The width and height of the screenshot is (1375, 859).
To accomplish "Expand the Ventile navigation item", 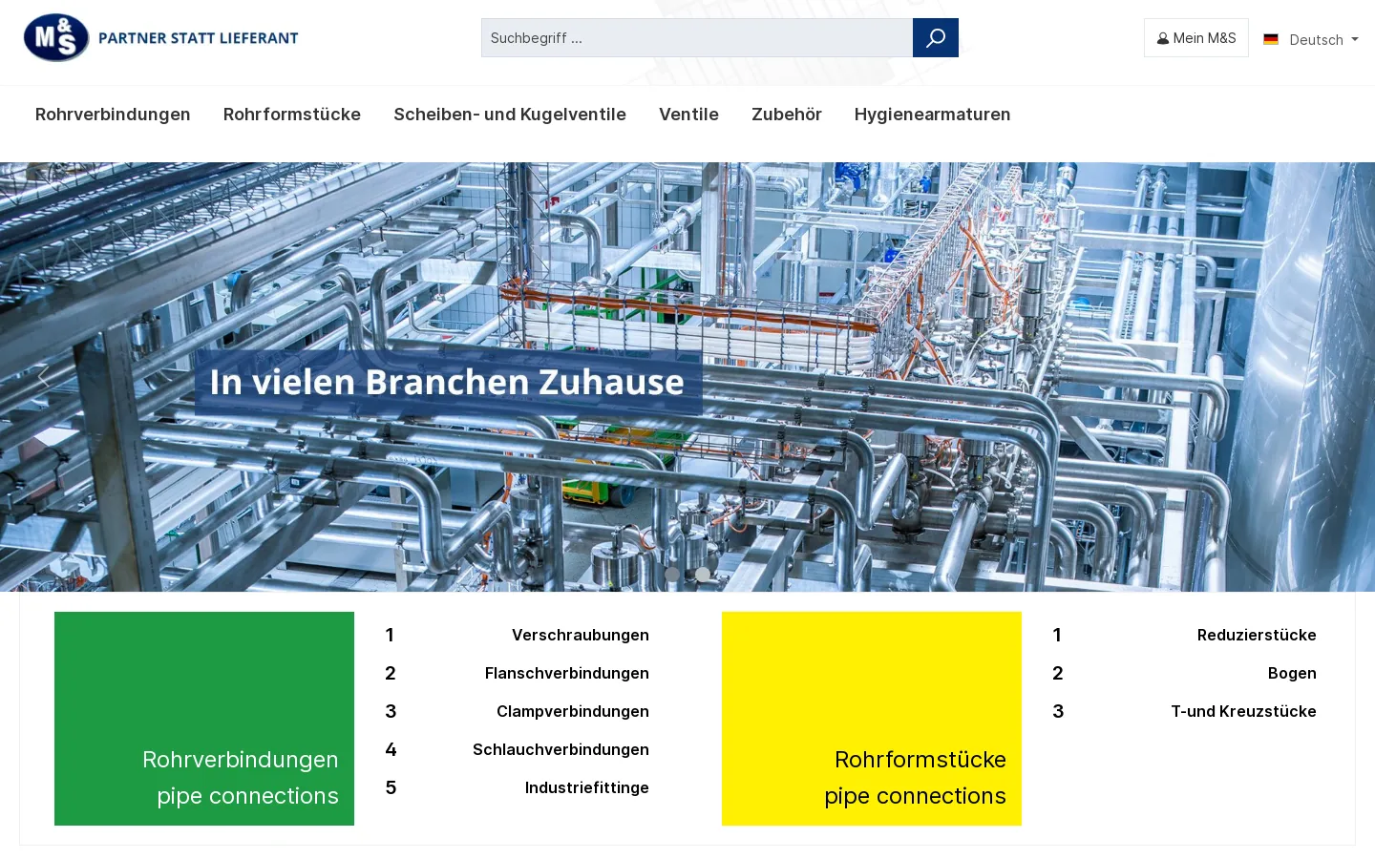I will (688, 115).
